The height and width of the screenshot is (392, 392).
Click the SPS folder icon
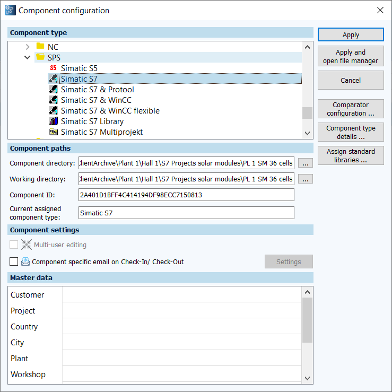coord(40,57)
